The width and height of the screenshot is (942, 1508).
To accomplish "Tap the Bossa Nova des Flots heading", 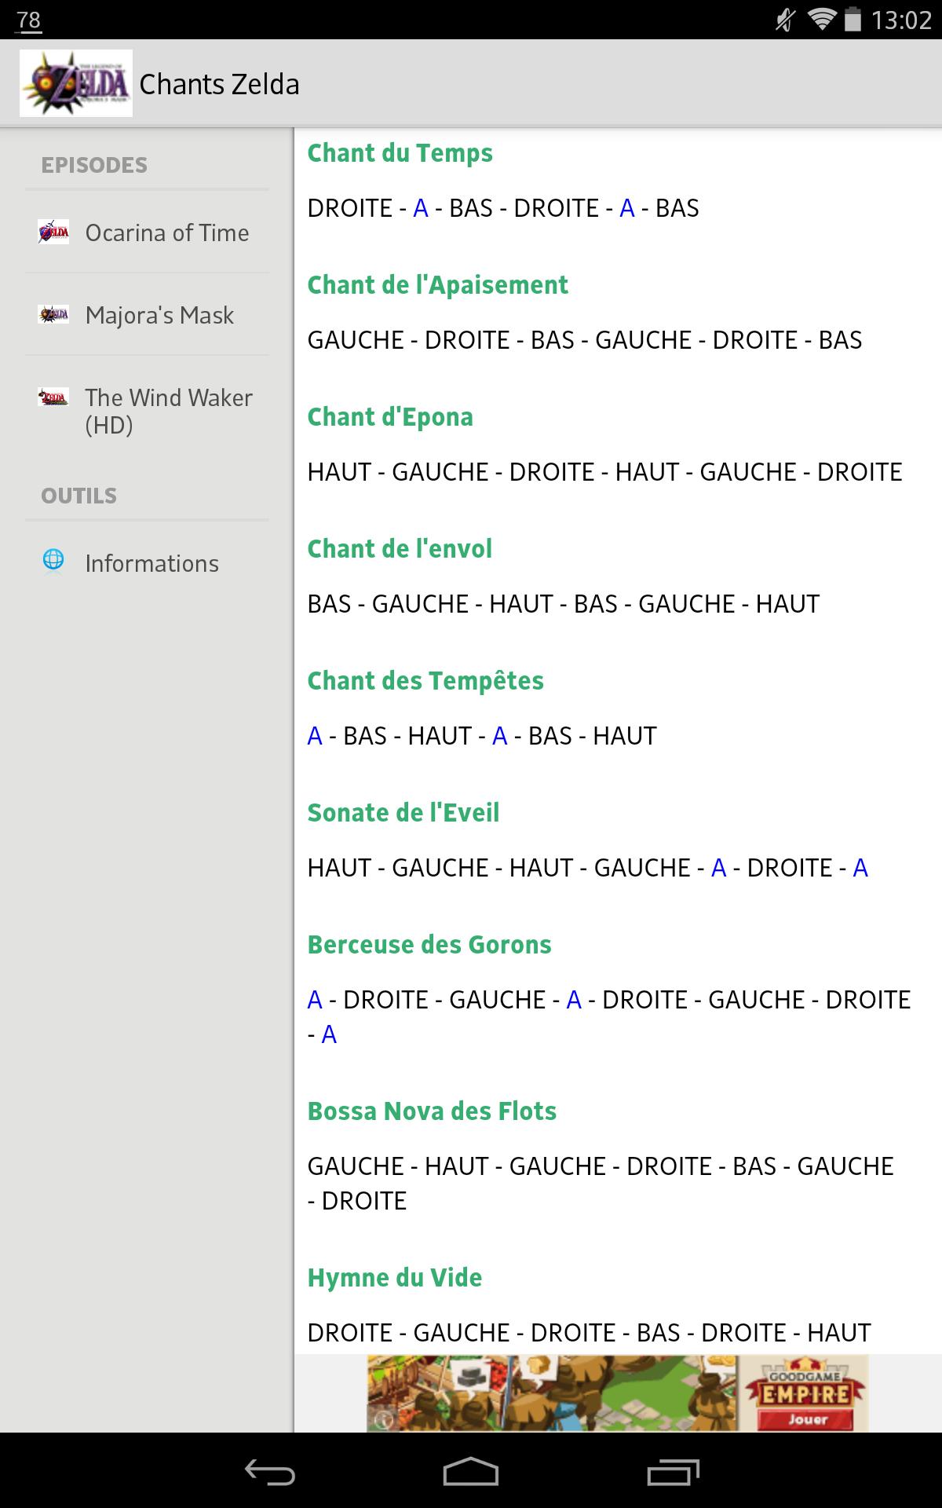I will tap(432, 1111).
